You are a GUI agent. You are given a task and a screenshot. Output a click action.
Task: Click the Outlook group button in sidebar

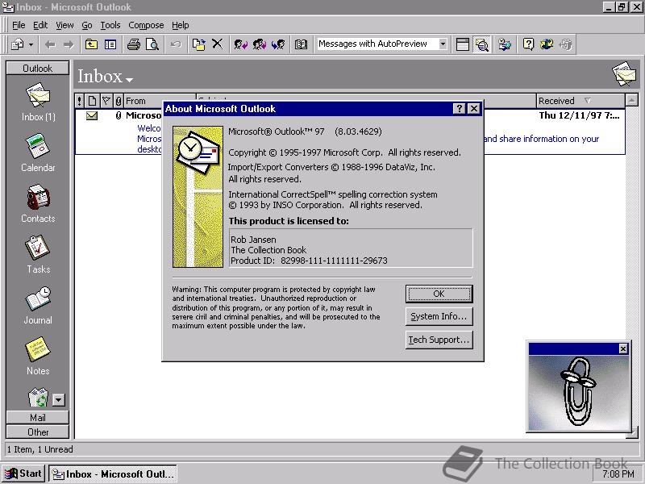point(37,69)
